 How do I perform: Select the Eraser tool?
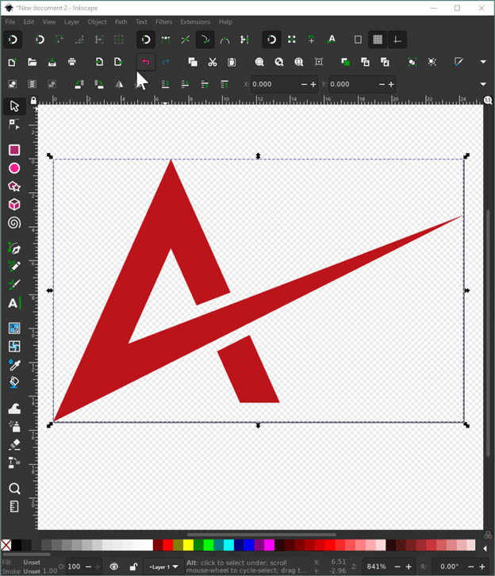[14, 444]
